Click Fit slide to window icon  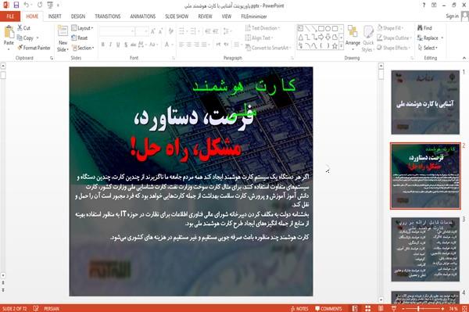click(x=464, y=308)
